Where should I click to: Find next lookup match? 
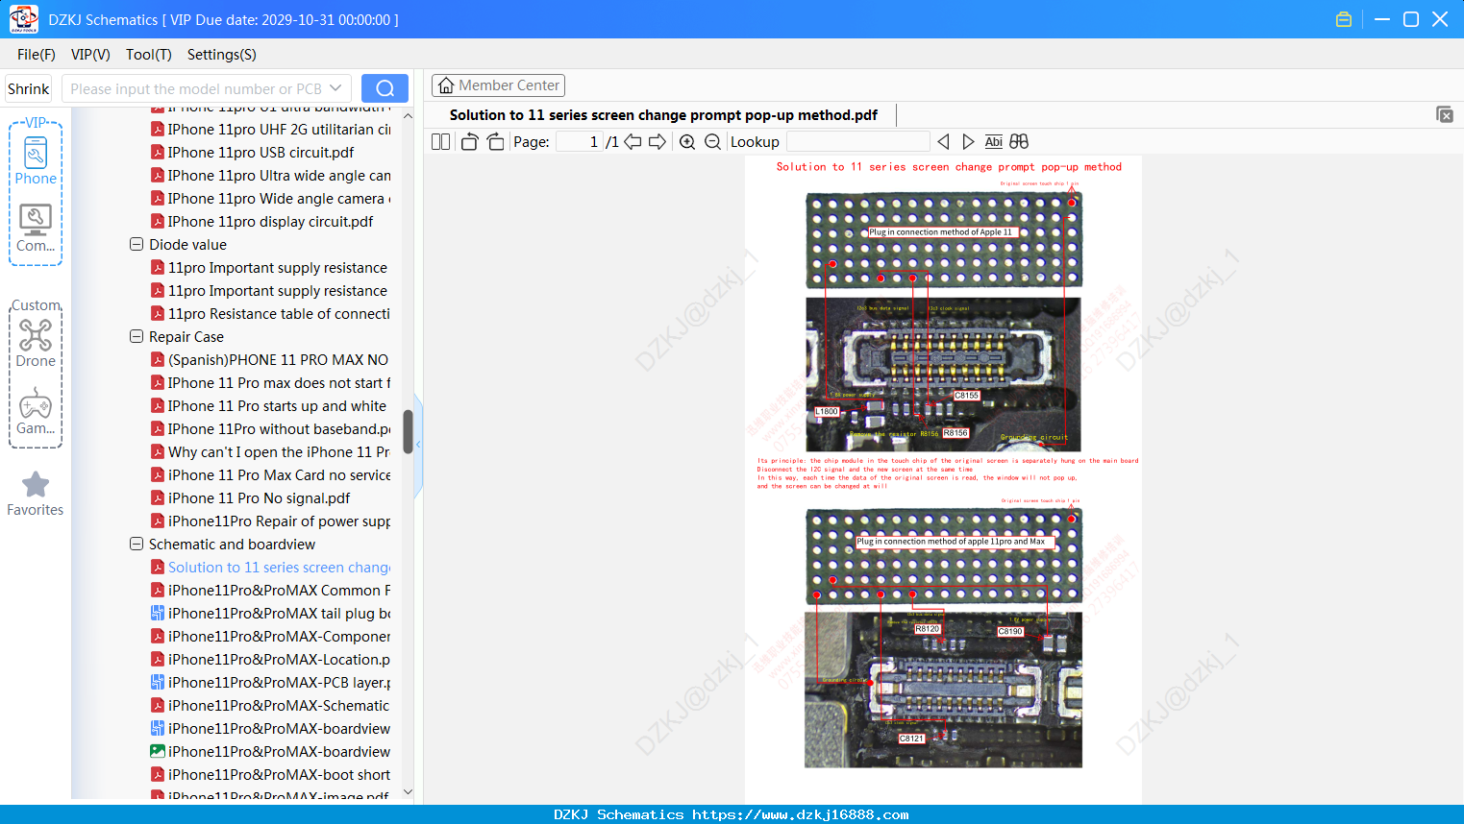(x=968, y=142)
